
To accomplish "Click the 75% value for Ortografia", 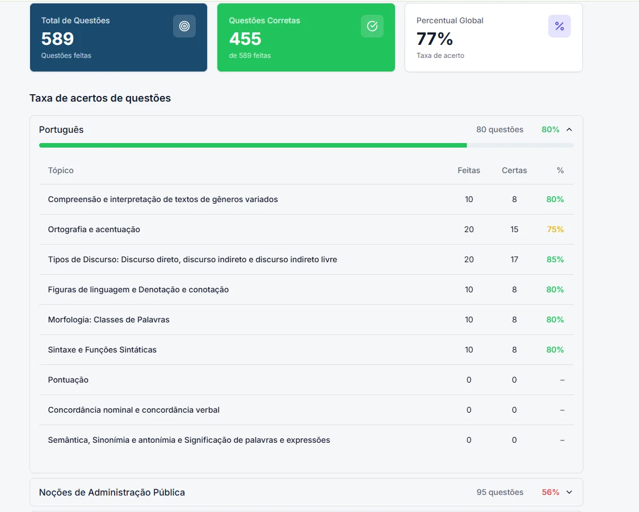I will [555, 229].
